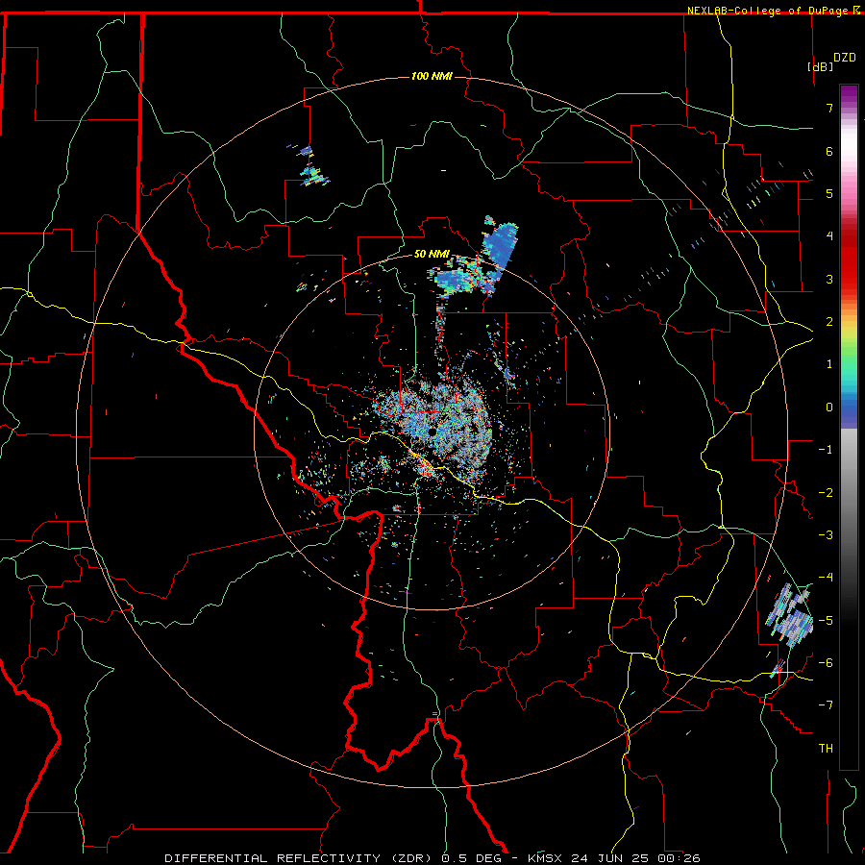The image size is (865, 865).
Task: Select the 1 value on the scale
Action: 829,364
